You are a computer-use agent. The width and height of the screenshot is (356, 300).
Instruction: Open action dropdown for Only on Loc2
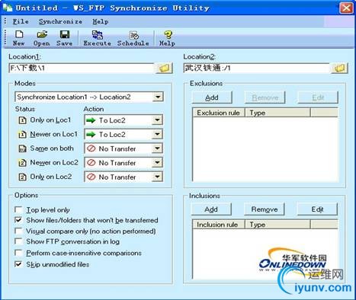pos(157,177)
